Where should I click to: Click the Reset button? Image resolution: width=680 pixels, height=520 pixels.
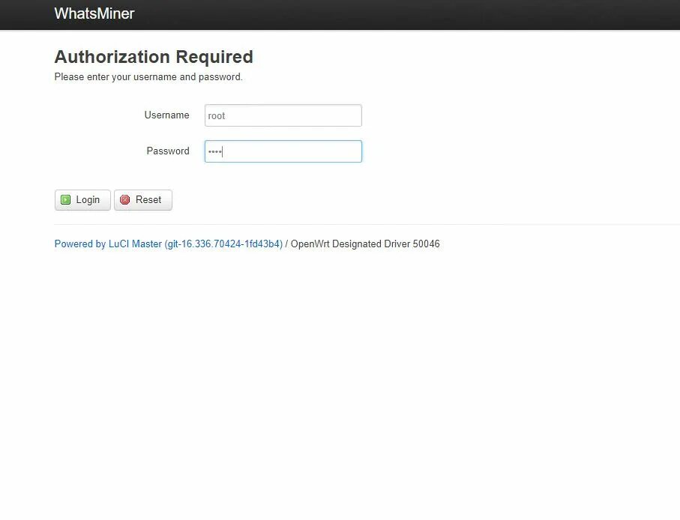coord(143,200)
